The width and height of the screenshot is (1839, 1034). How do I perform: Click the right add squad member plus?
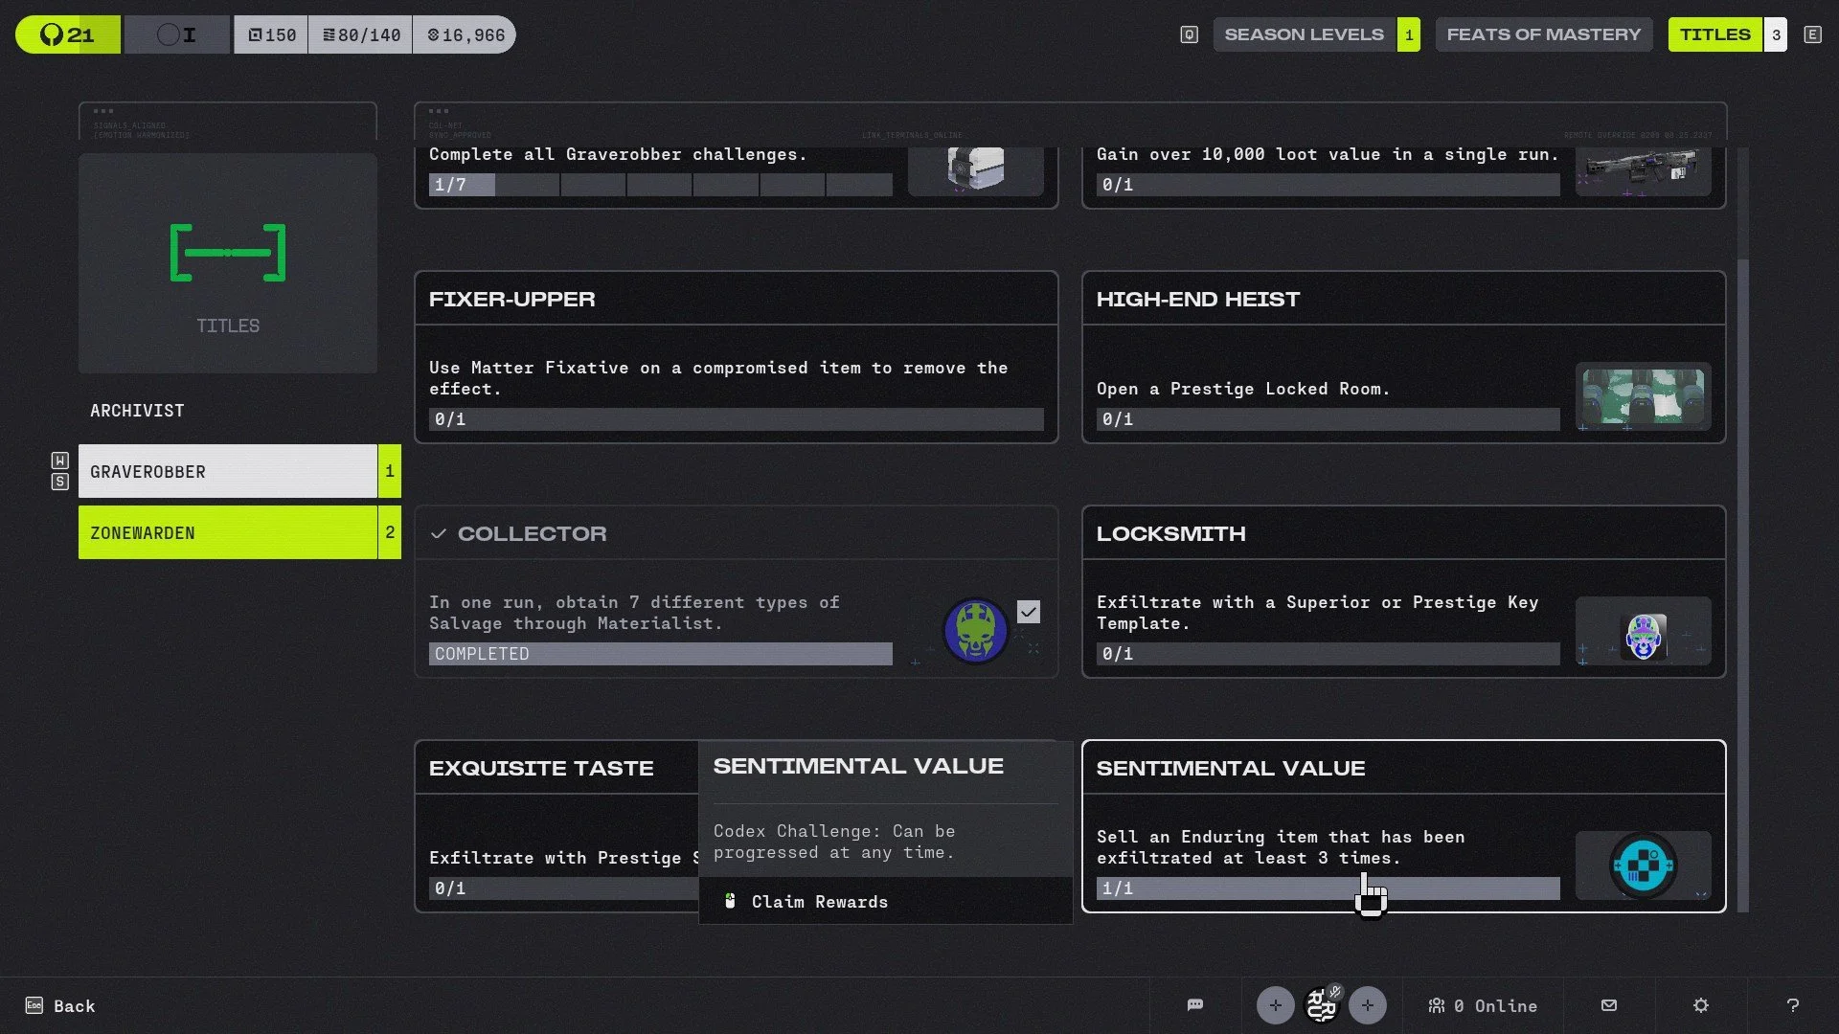[x=1367, y=1005]
